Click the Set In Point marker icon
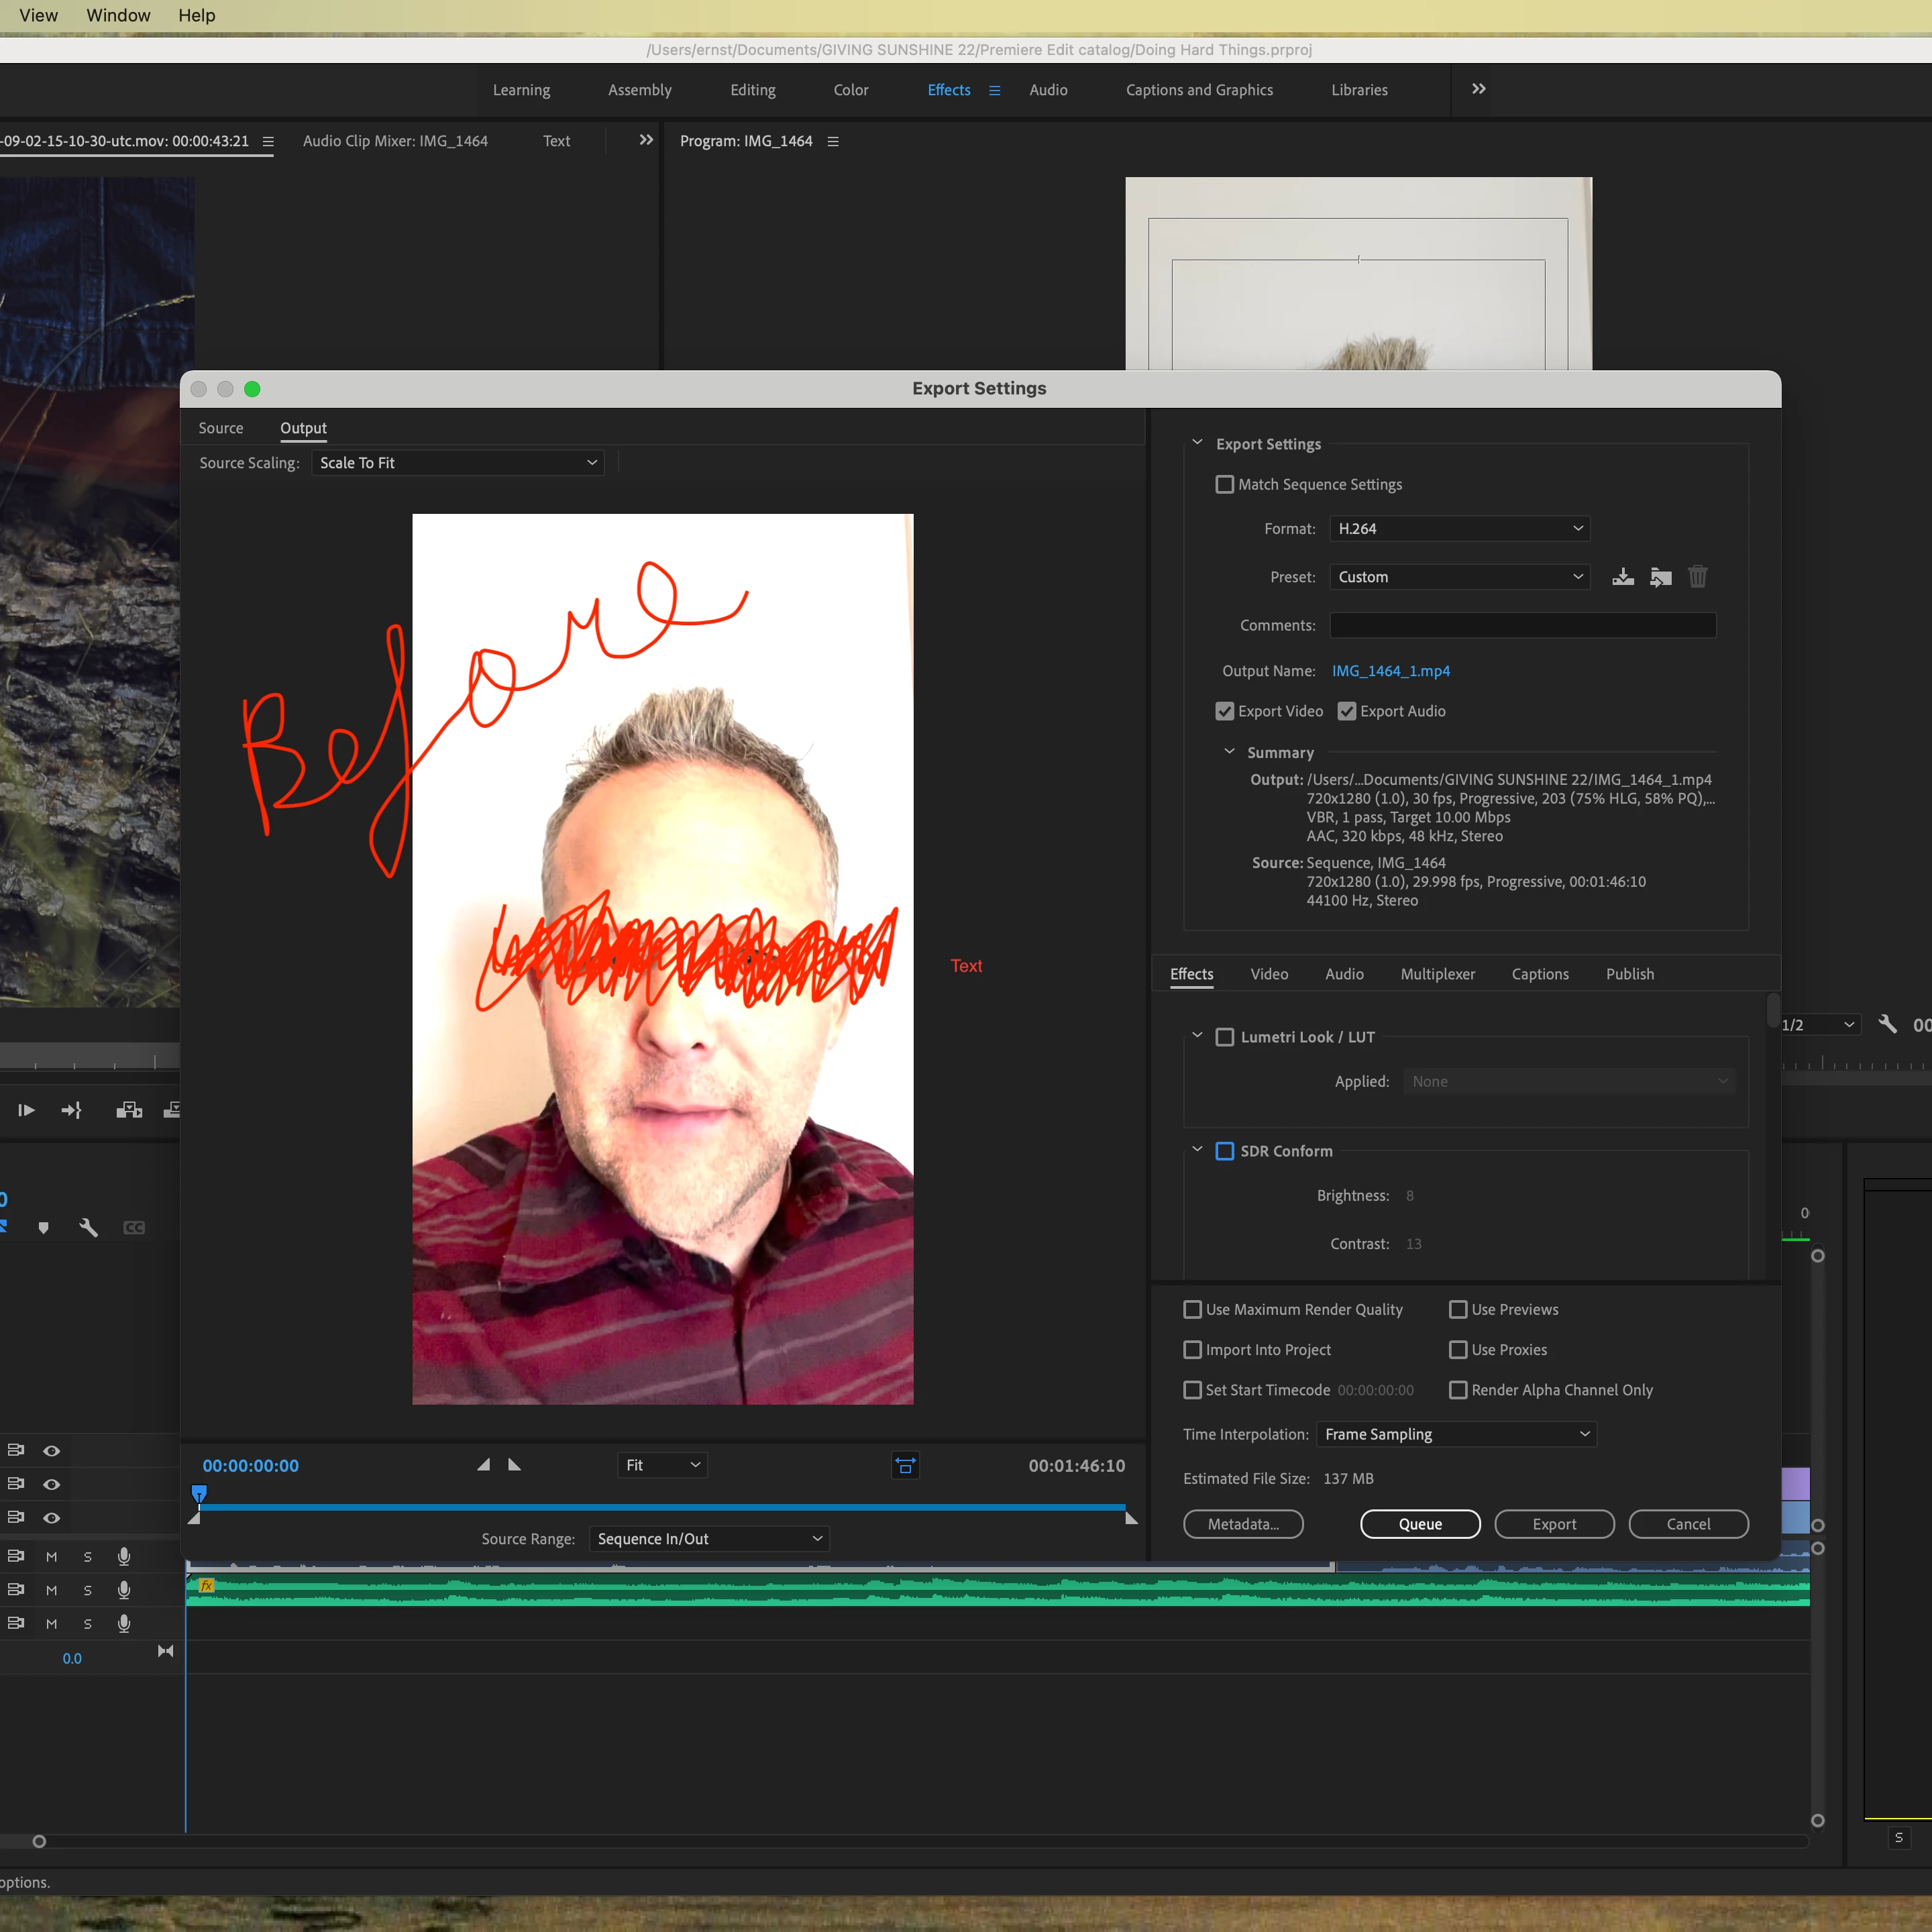 (484, 1465)
